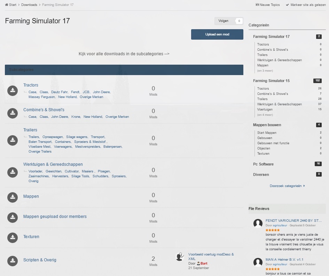The image size is (329, 276).
Task: Open the Scripten & Overig subcategory
Action: pos(40,260)
